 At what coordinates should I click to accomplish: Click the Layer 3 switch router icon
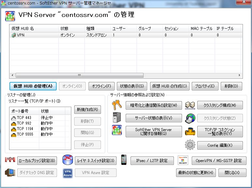pos(67,160)
